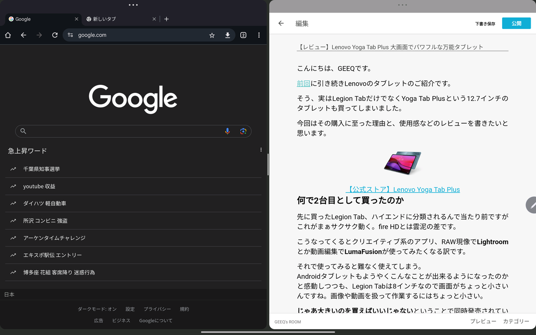
Task: Click the floating pencil edit button
Action: 532,205
